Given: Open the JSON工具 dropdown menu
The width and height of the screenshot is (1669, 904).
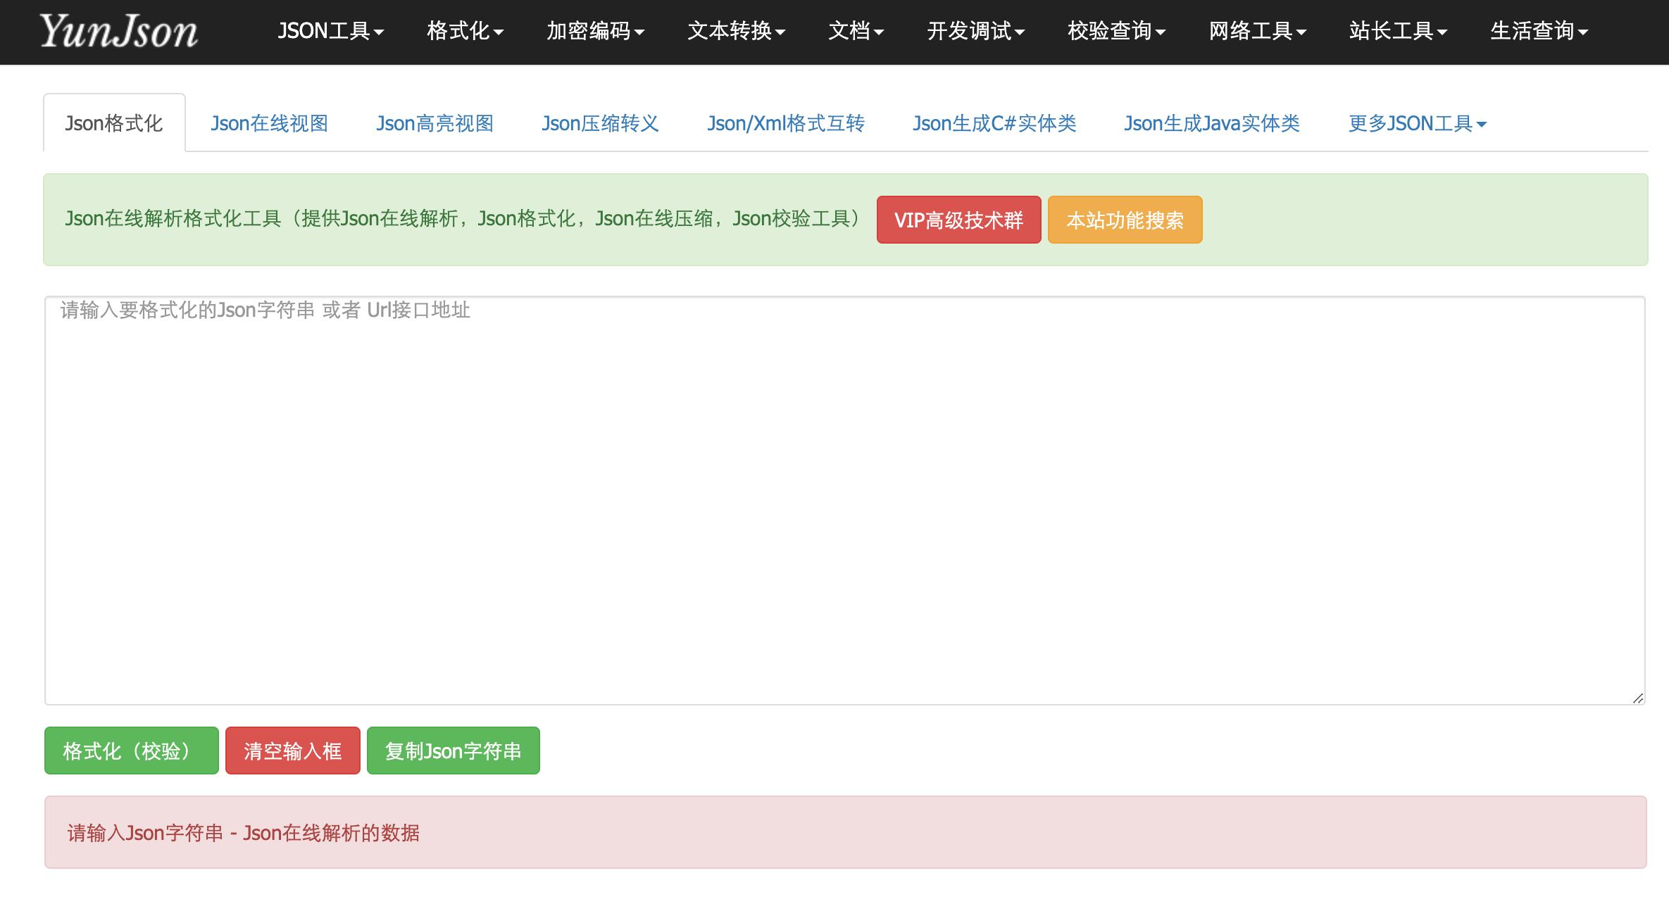Looking at the screenshot, I should [x=330, y=31].
